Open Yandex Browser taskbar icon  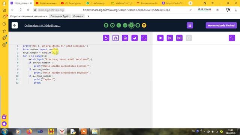click(x=62, y=132)
